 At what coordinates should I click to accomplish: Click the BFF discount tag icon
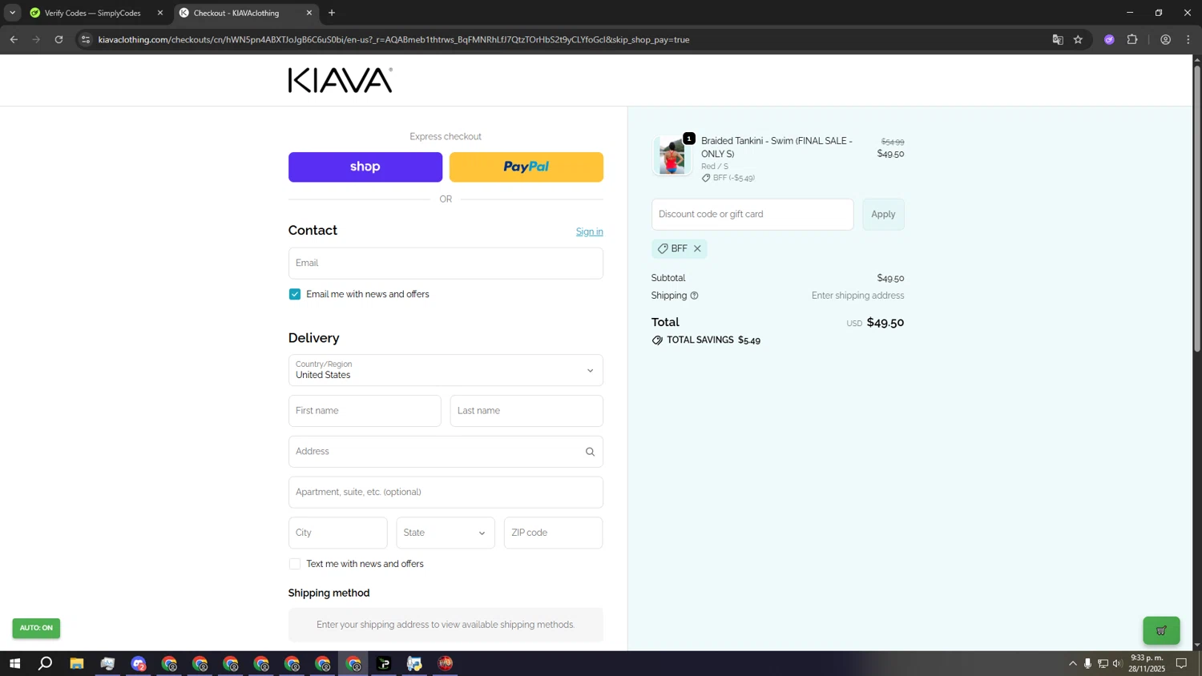point(663,249)
